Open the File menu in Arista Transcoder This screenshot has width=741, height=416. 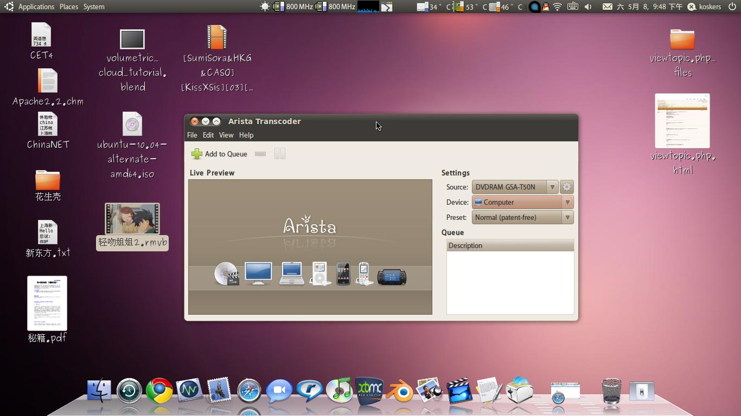(192, 135)
